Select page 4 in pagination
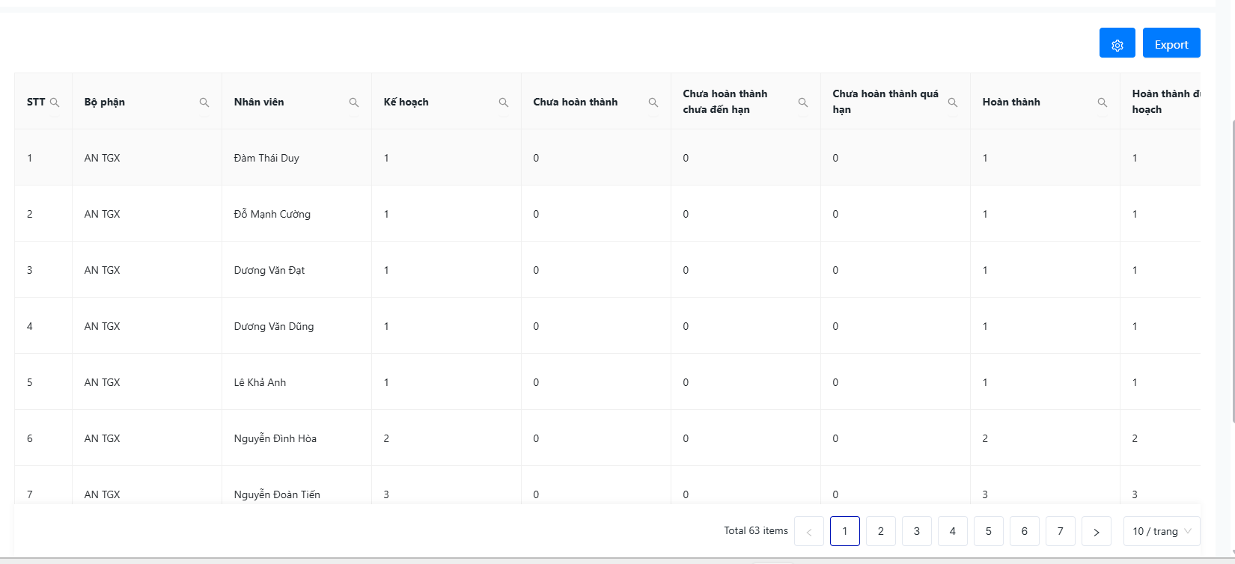Screen dimensions: 1235x564 tap(952, 531)
